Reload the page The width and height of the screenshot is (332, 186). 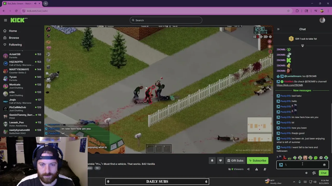click(x=16, y=11)
